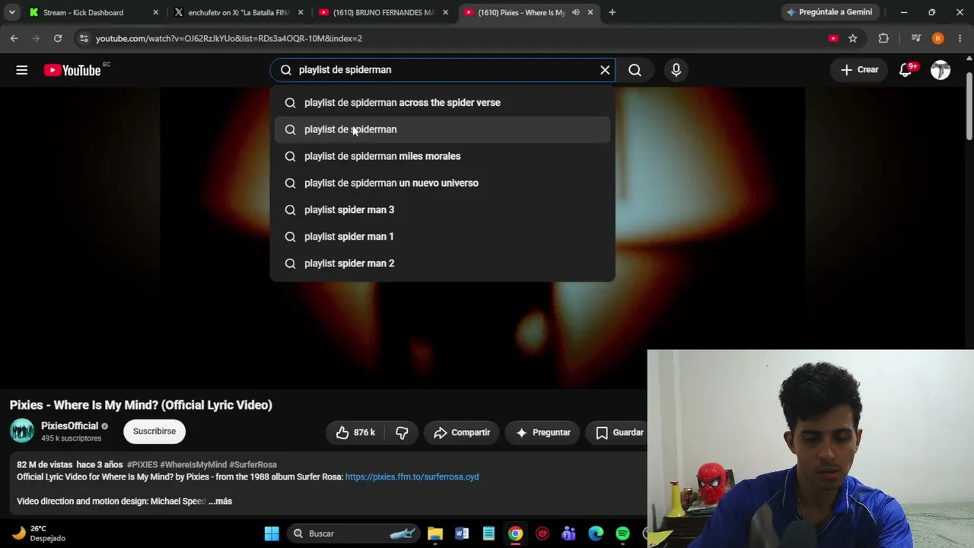Viewport: 974px width, 548px height.
Task: Click the address bar URL
Action: [x=228, y=38]
